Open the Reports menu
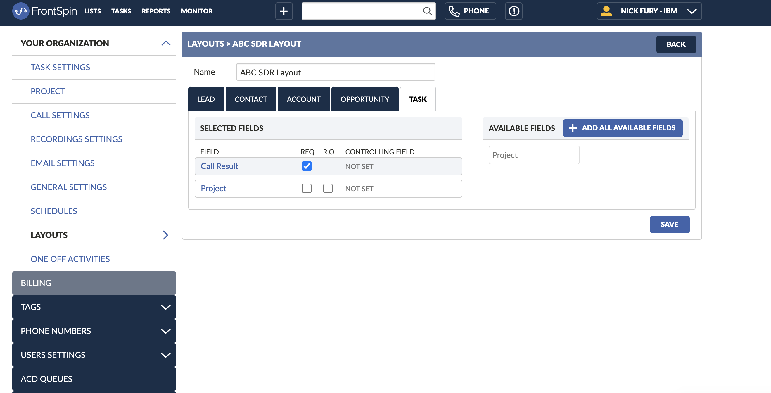Viewport: 771px width, 393px height. 156,11
